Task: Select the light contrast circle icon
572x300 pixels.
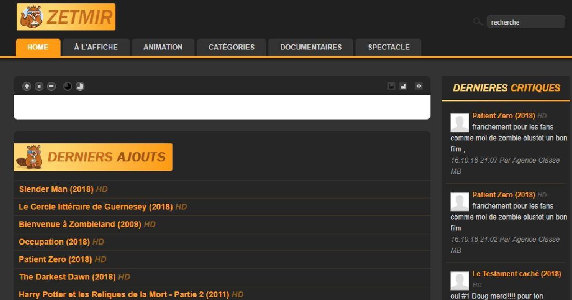Action: coord(80,86)
